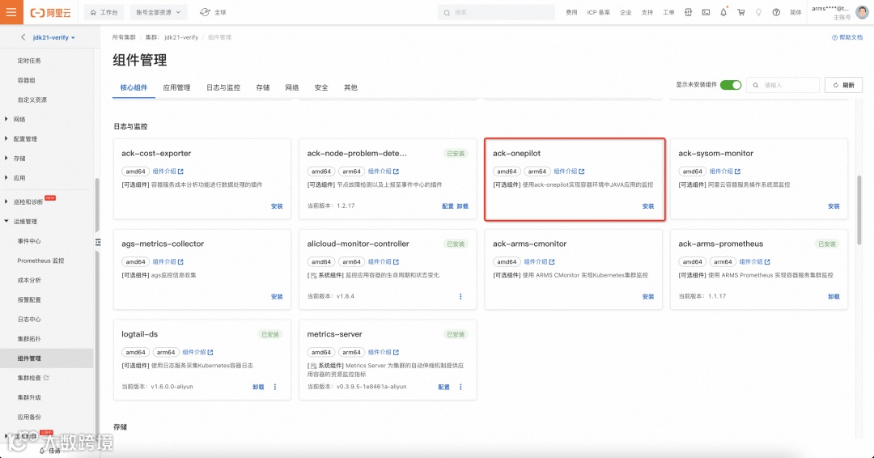Screen dimensions: 874x458
Task: Collapse the sidebar with the handle icon
Action: coord(98,242)
